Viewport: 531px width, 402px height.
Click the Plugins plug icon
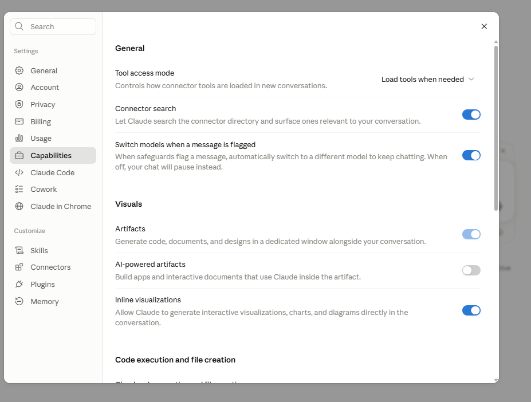point(19,284)
